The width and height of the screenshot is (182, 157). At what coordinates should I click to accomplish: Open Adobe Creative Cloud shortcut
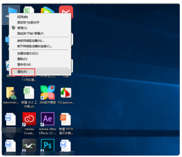pyautogui.click(x=29, y=119)
